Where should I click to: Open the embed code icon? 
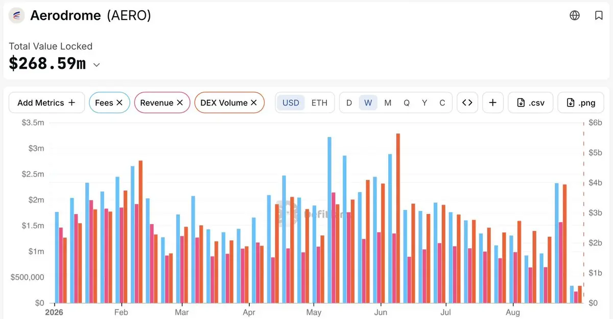tap(467, 102)
